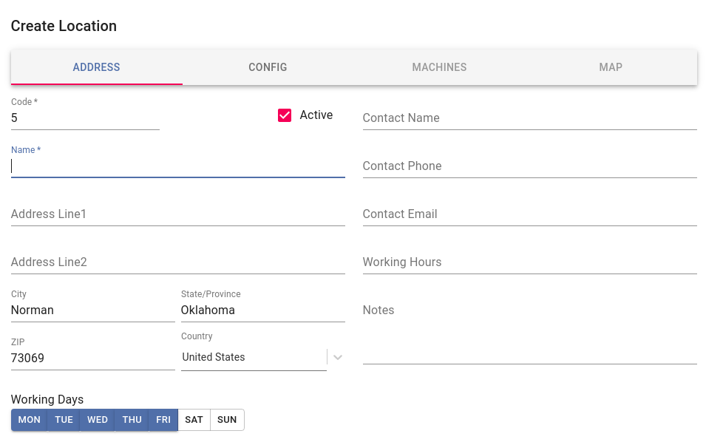Toggle off the Friday working day

point(163,419)
